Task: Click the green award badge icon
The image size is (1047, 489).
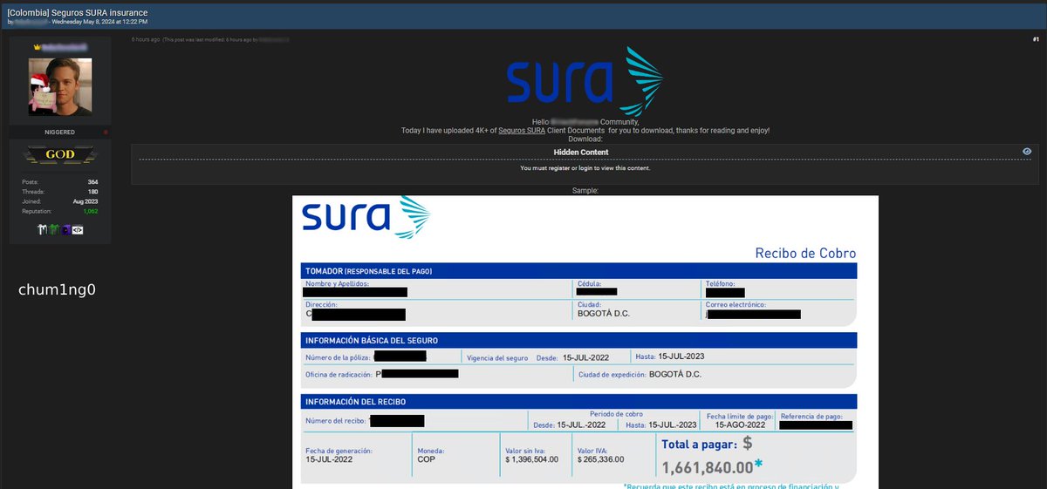Action: pyautogui.click(x=55, y=229)
